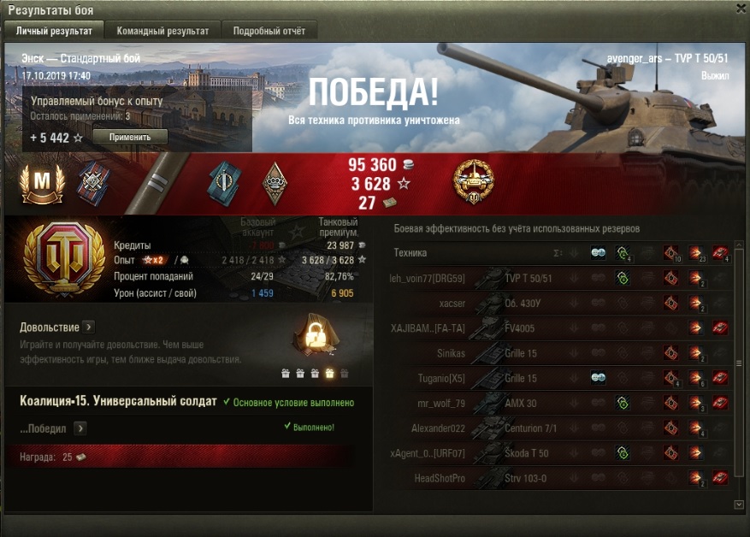750x537 pixels.
Task: Click the Mastery badge M medal icon
Action: click(x=42, y=184)
